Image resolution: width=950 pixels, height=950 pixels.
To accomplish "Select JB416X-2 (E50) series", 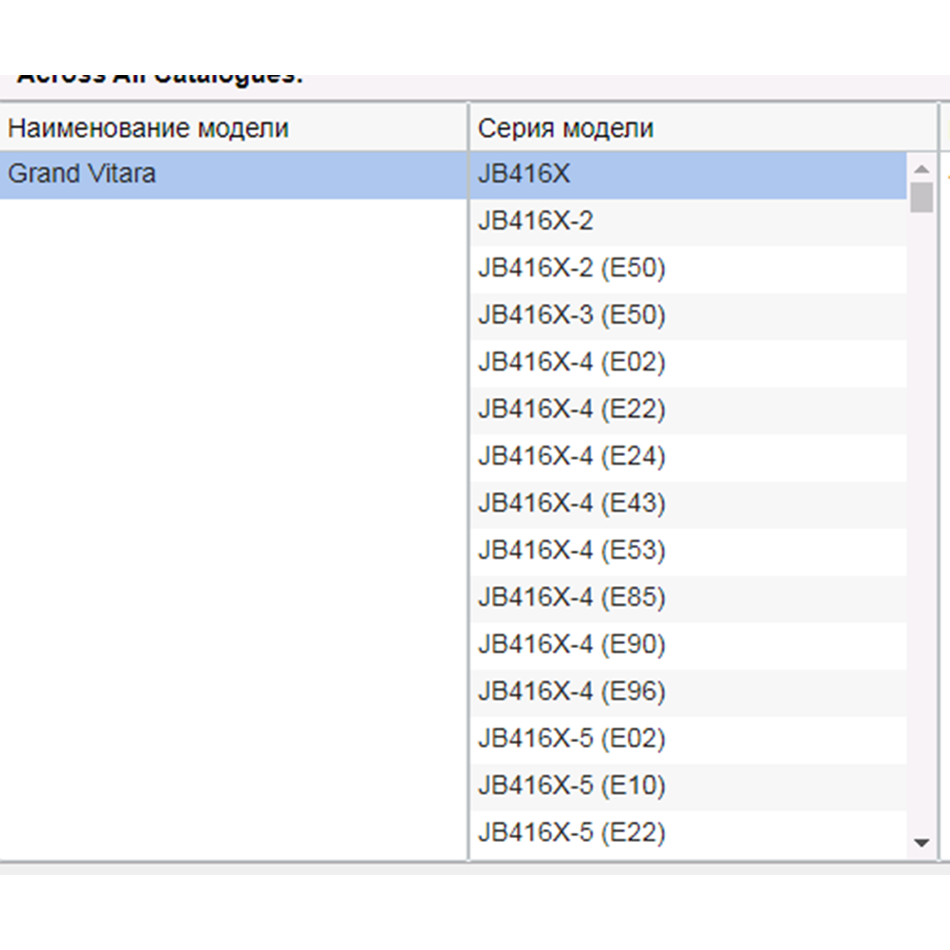I will click(572, 269).
